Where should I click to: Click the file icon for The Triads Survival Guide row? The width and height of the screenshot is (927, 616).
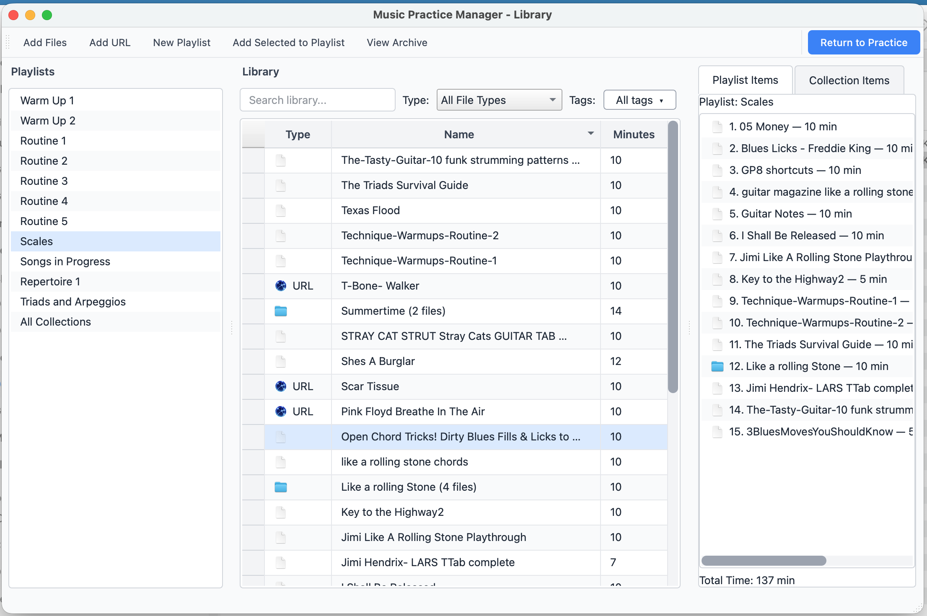pyautogui.click(x=281, y=185)
